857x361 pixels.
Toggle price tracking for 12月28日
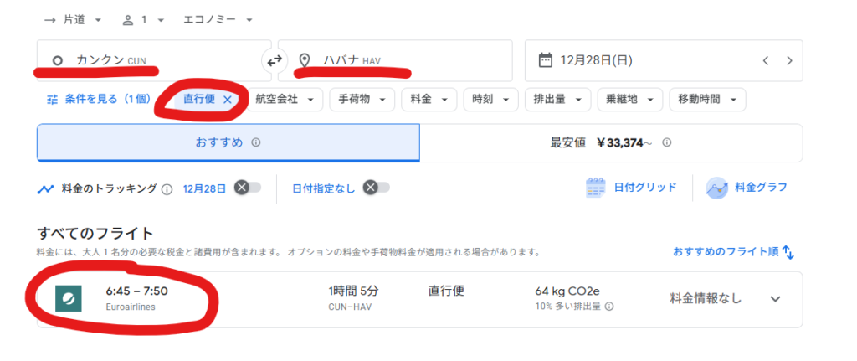point(247,188)
